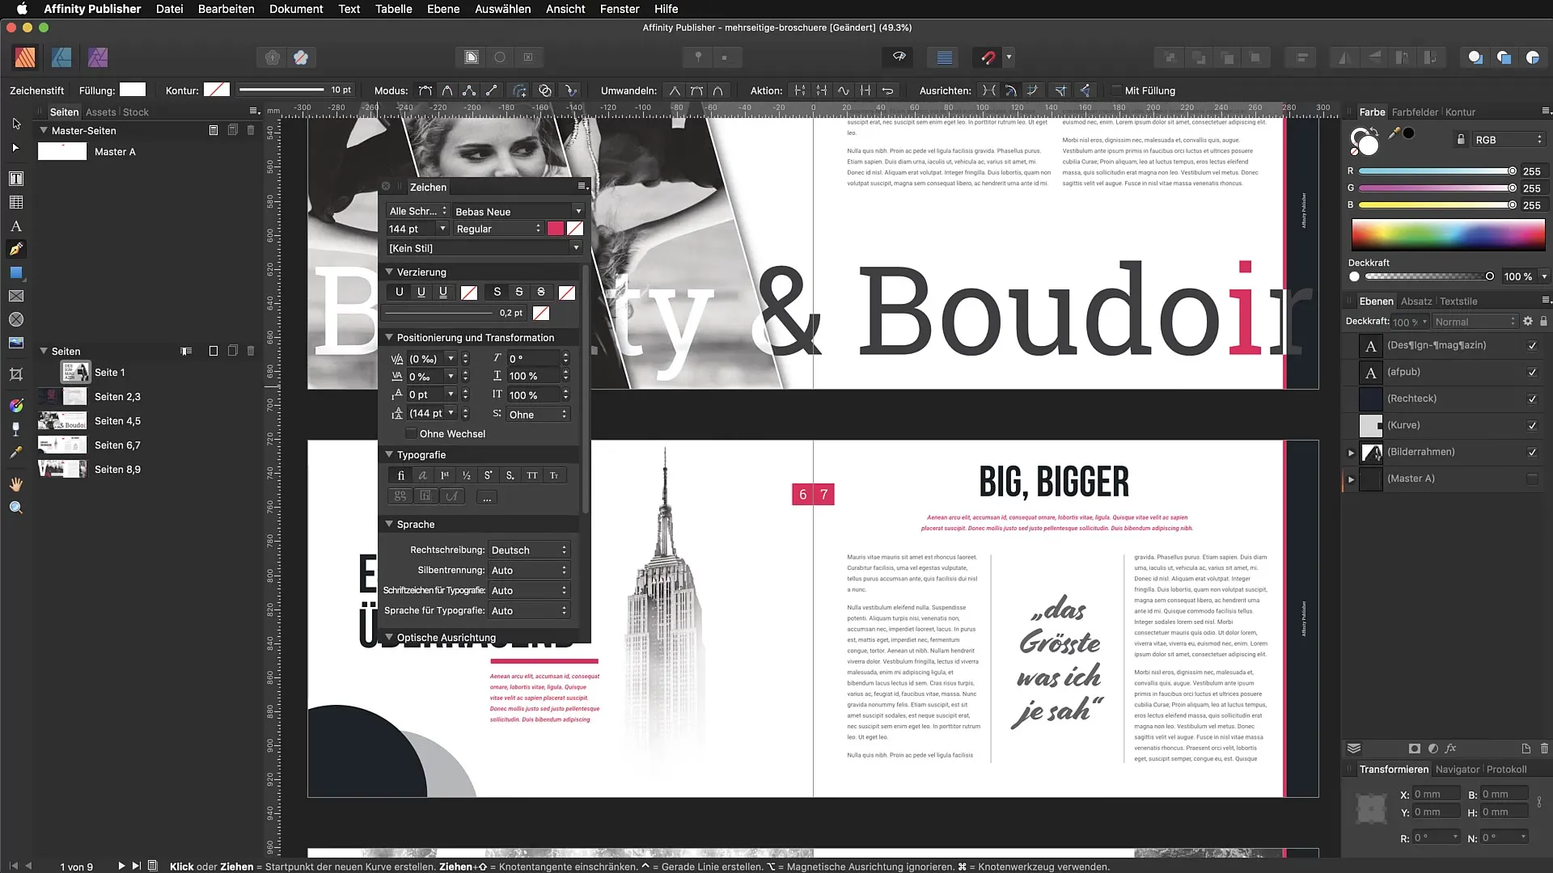
Task: Select the Picture Frame Ellipse tool
Action: (16, 320)
